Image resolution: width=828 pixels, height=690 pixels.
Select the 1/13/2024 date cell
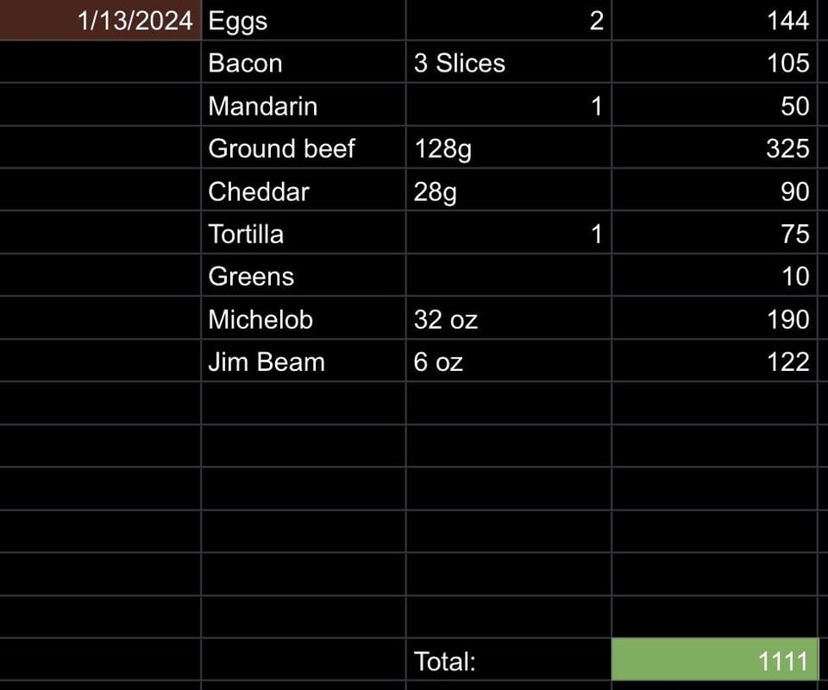(x=100, y=20)
